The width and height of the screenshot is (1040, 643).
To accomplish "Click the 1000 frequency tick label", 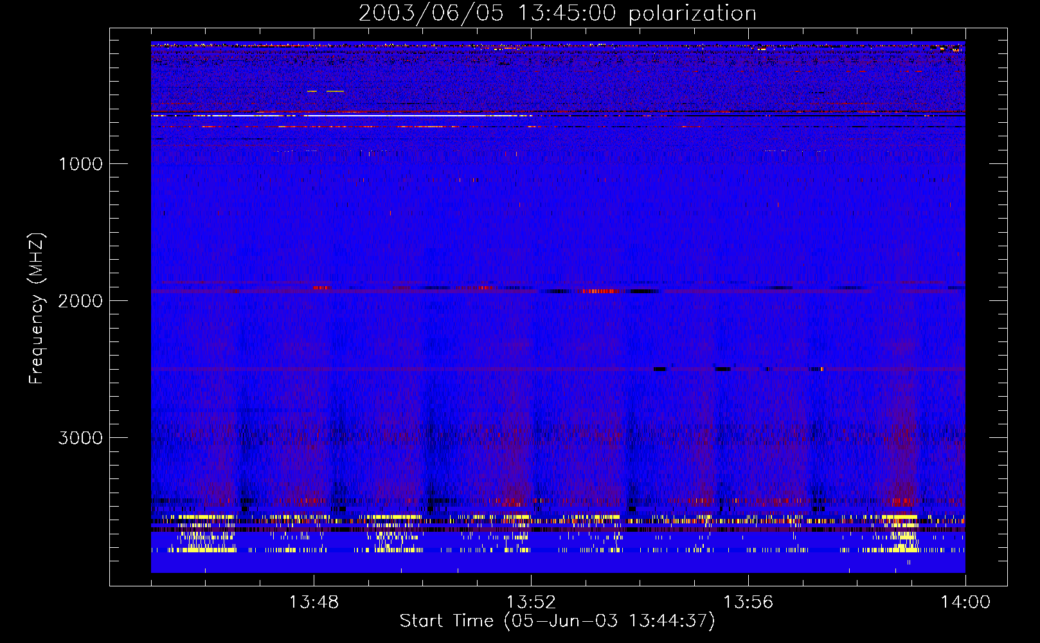I will point(80,164).
